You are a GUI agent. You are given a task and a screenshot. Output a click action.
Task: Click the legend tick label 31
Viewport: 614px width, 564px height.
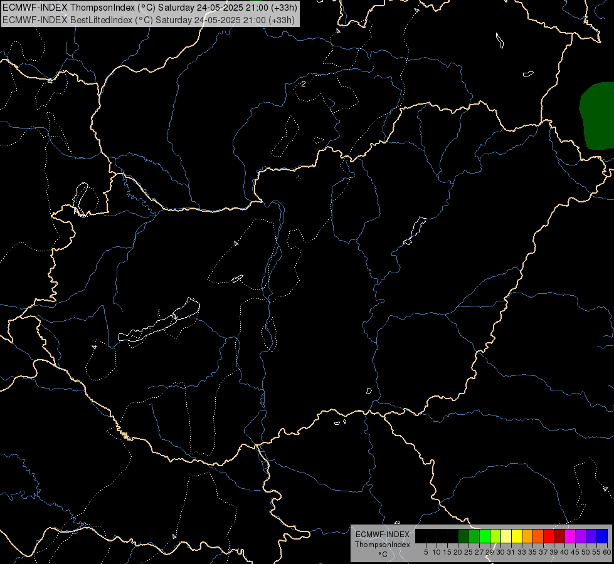511,552
